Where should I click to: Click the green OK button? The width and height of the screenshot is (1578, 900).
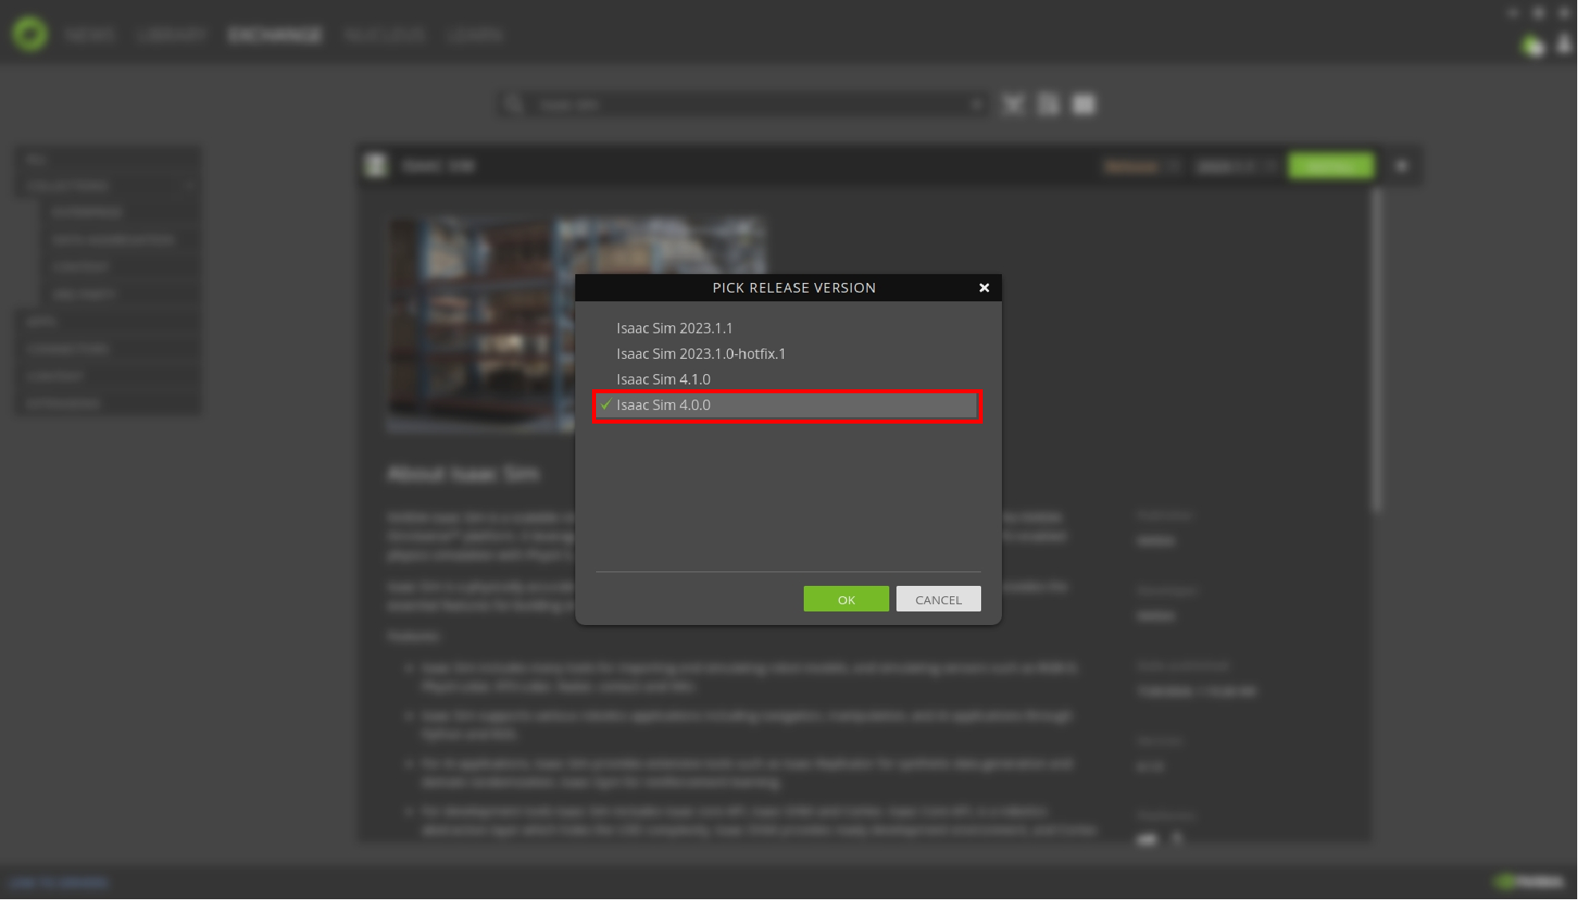coord(845,599)
